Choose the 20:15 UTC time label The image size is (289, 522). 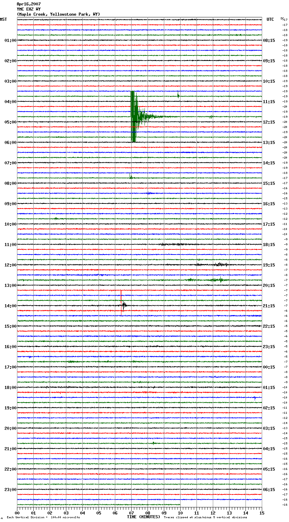click(x=269, y=286)
